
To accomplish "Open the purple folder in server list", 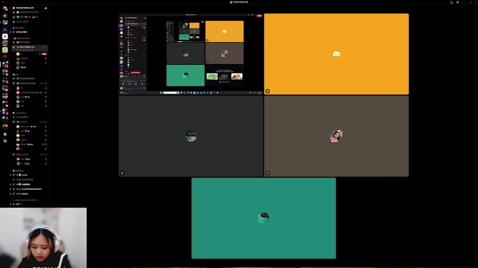I will pos(5,29).
